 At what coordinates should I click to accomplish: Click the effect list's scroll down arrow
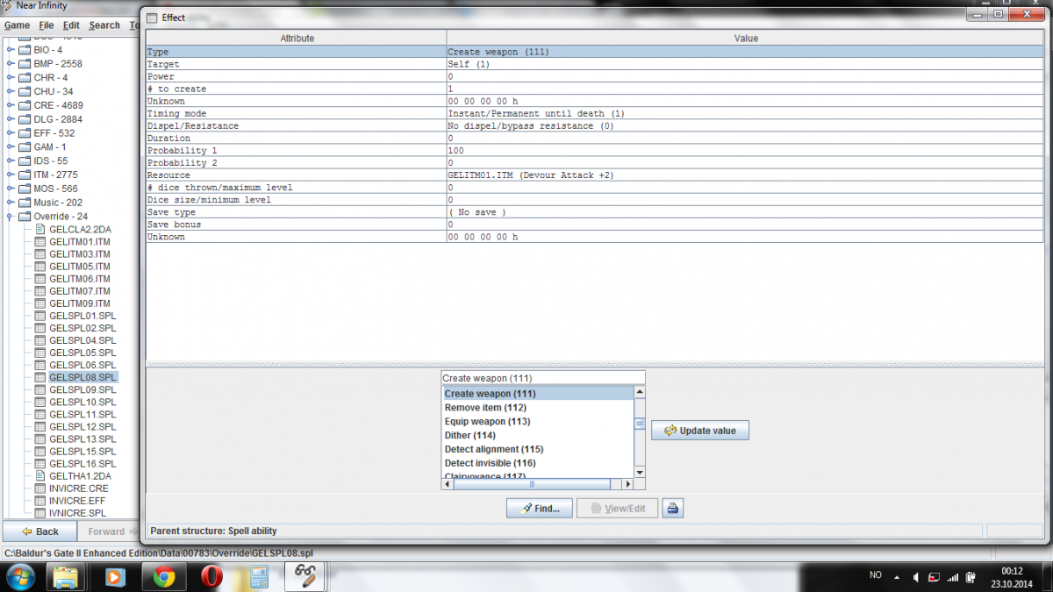(640, 473)
